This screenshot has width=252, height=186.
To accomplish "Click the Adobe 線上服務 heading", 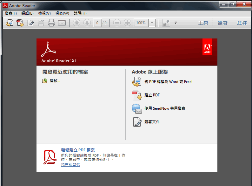I will tap(150, 72).
